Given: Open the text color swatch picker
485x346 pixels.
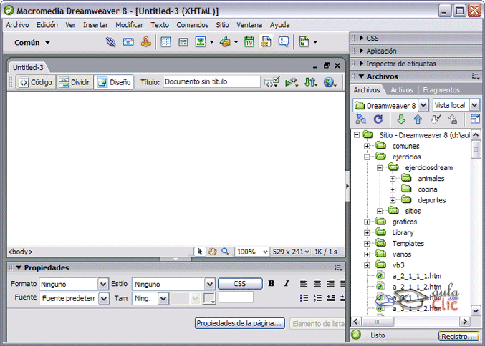Looking at the screenshot, I should 208,299.
